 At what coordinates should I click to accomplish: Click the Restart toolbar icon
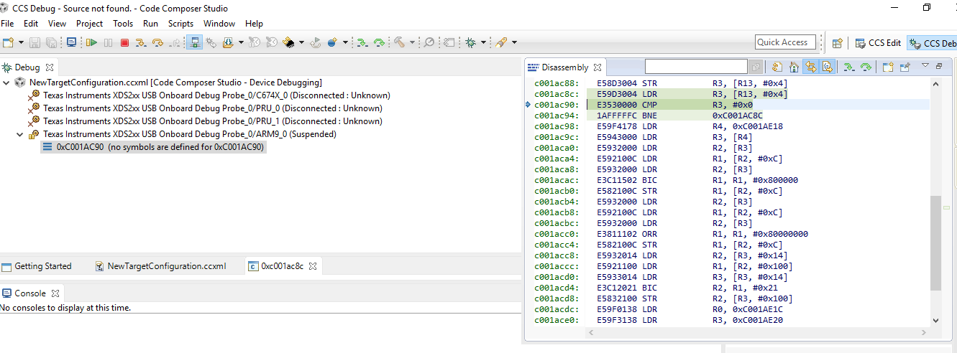(x=315, y=42)
